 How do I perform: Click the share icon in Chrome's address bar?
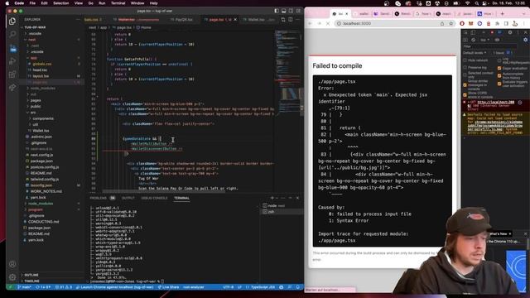point(442,24)
